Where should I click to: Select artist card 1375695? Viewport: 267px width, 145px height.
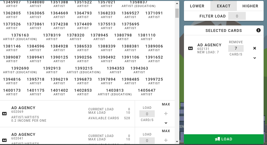point(130,26)
